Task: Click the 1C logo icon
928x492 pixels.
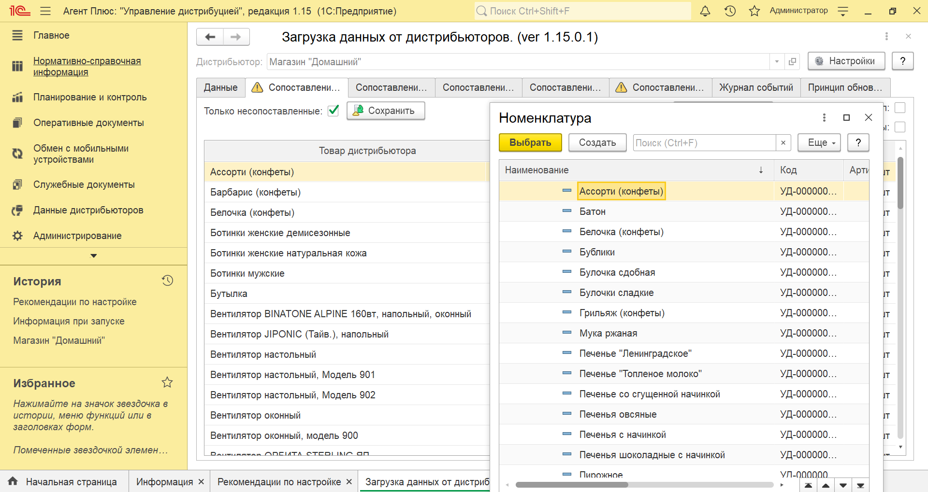Action: click(x=20, y=11)
